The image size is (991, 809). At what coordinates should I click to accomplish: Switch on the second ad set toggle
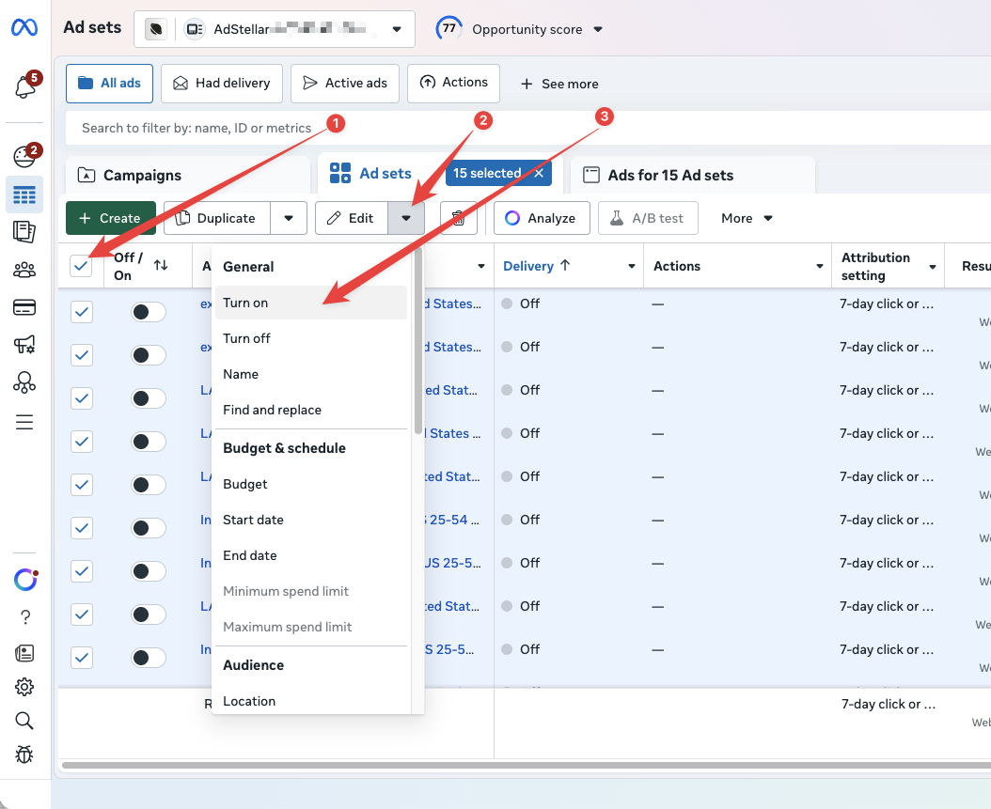coord(149,355)
